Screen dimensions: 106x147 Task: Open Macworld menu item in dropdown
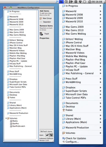(81, 11)
